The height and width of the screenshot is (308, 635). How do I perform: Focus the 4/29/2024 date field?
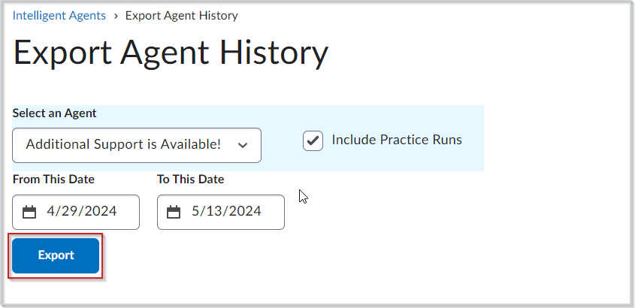pos(76,212)
